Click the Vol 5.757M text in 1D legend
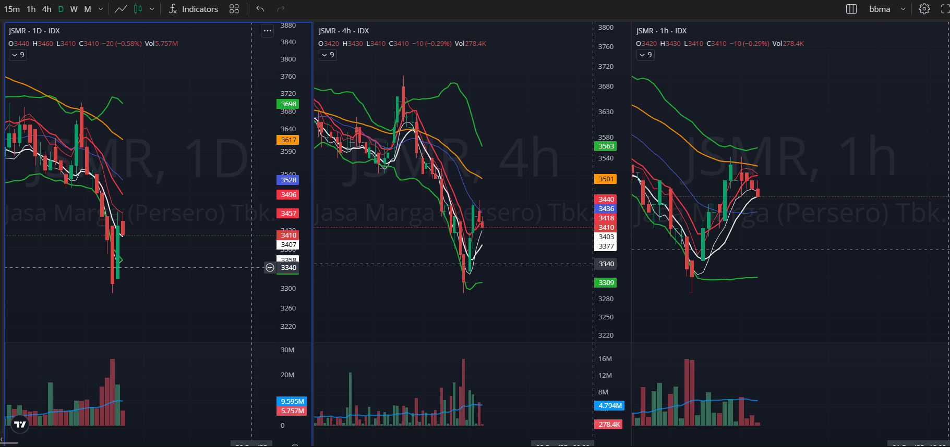The width and height of the screenshot is (950, 447). [x=161, y=43]
